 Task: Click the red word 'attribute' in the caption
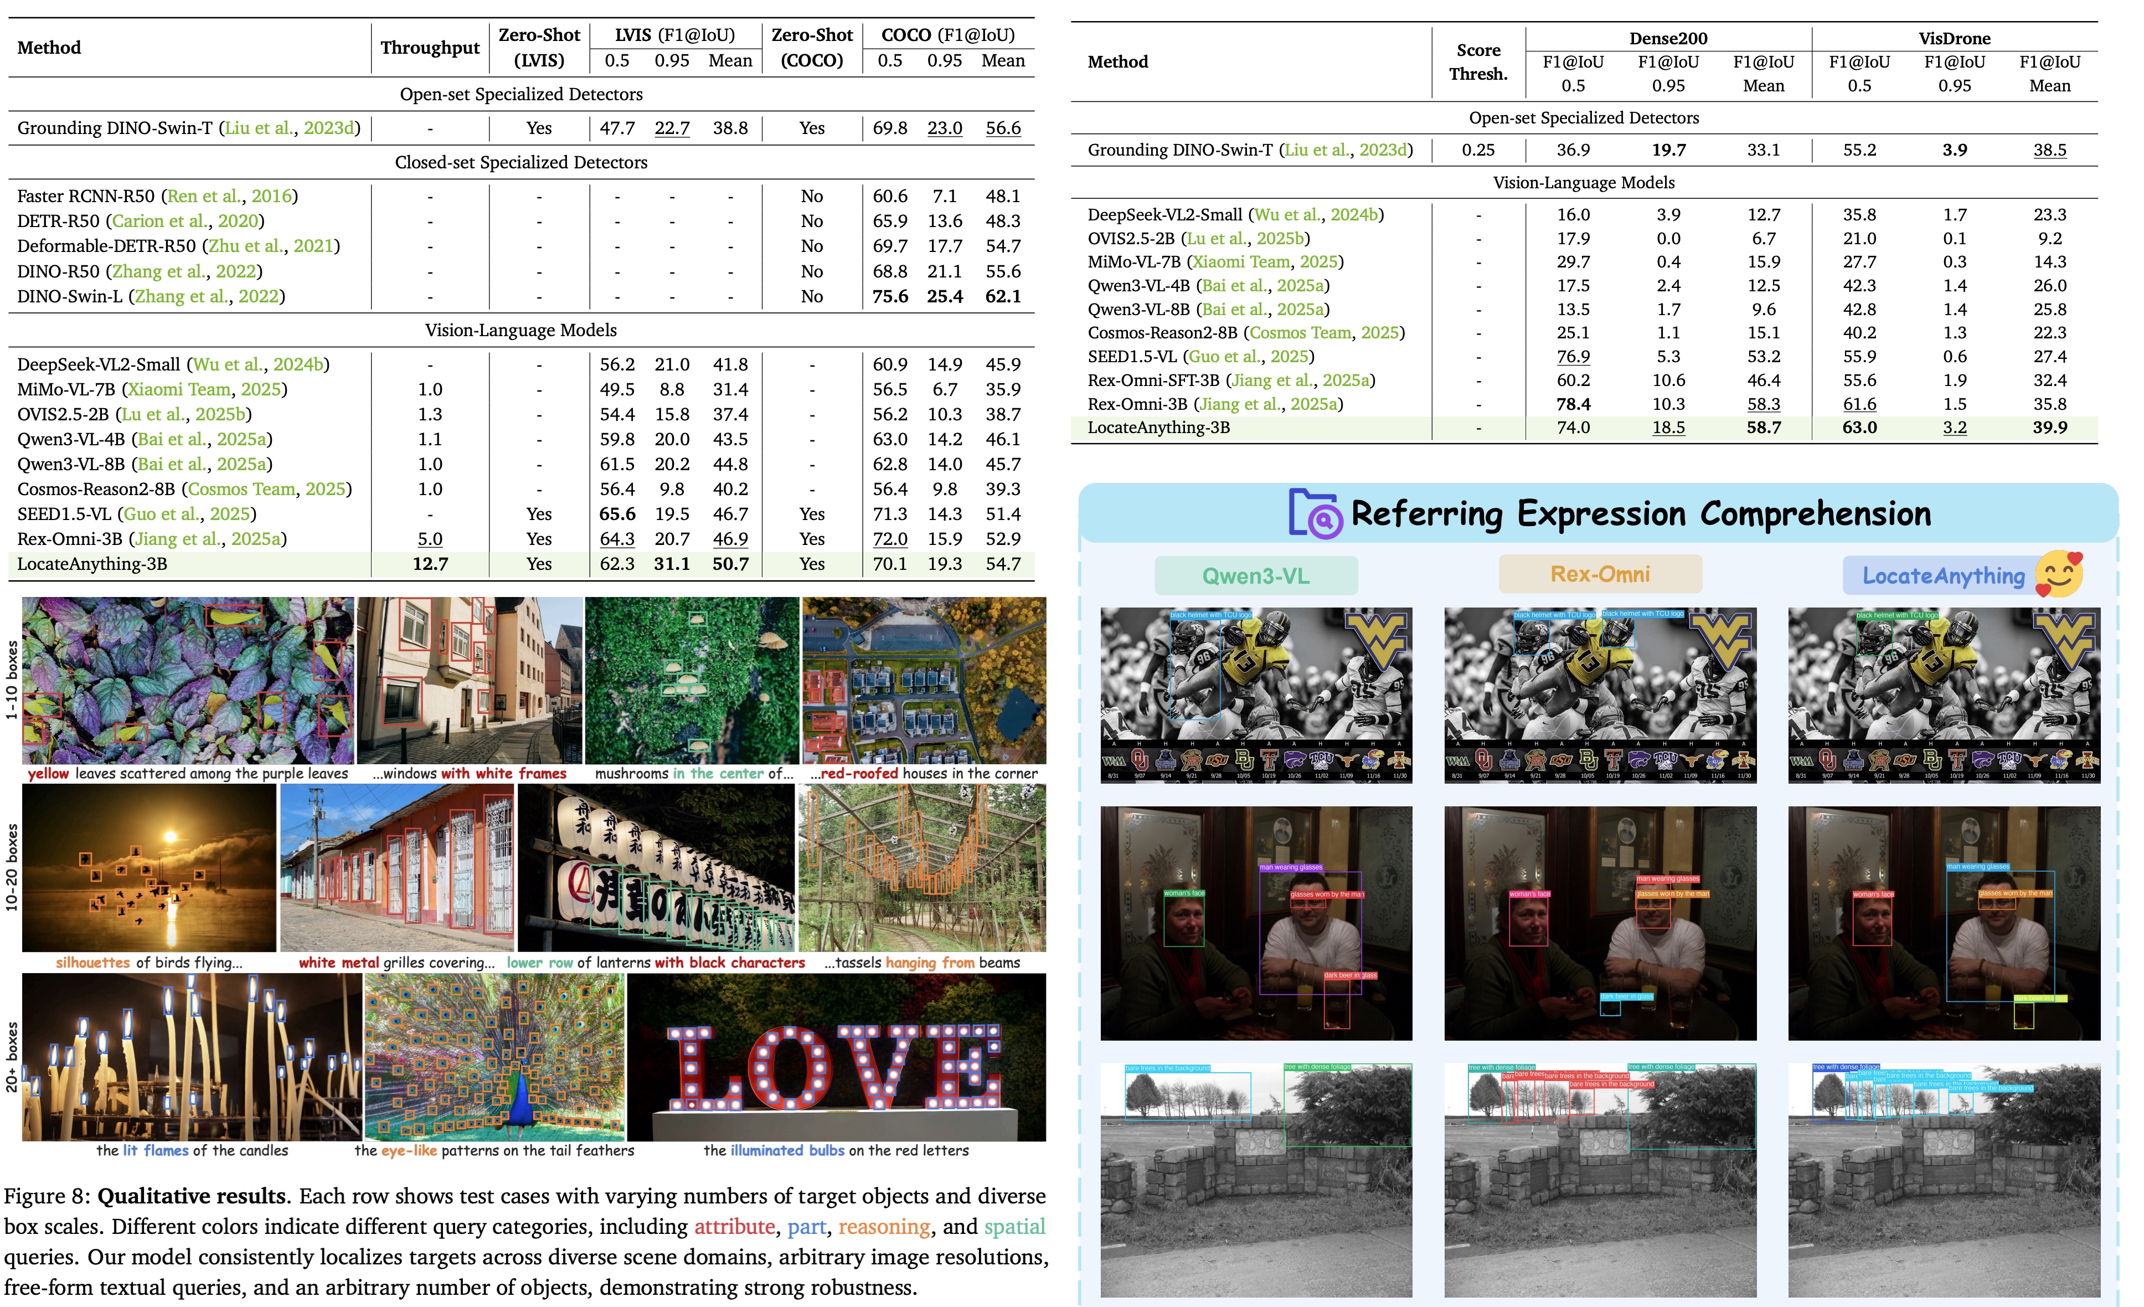(x=734, y=1226)
